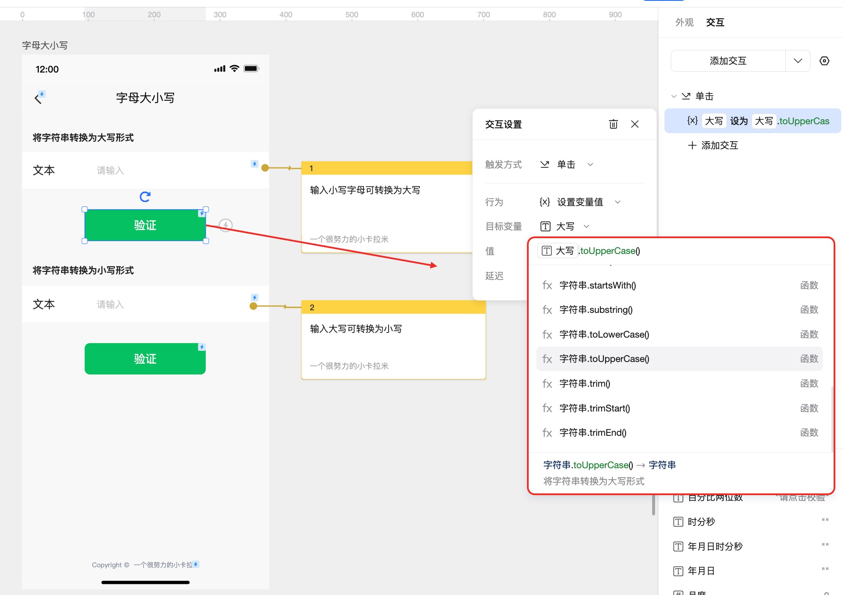
Task: Select the 字符串.toLowerCase() function
Action: pos(604,334)
